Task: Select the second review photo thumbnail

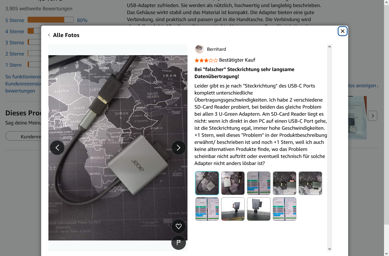Action: [233, 183]
